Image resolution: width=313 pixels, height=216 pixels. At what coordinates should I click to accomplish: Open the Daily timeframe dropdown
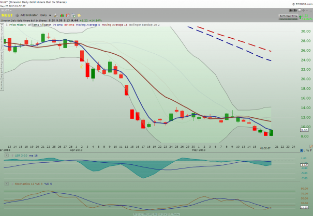tap(46, 15)
